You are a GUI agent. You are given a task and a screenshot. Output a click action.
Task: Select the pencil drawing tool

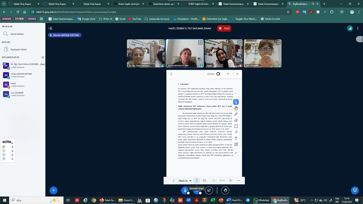236,114
